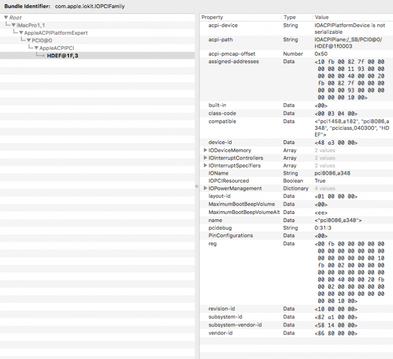393x359 pixels.
Task: Collapse the AppleACPIPCI node
Action: (36, 48)
